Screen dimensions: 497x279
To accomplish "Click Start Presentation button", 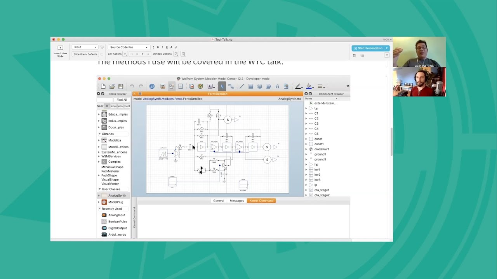I will tap(368, 48).
